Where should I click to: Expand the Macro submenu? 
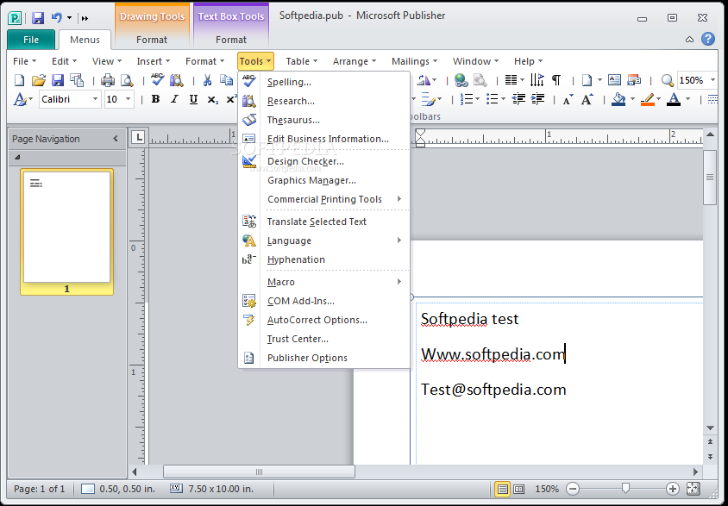(x=324, y=282)
